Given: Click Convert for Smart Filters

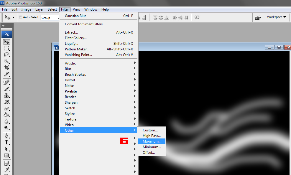Looking at the screenshot, I should [99, 24].
